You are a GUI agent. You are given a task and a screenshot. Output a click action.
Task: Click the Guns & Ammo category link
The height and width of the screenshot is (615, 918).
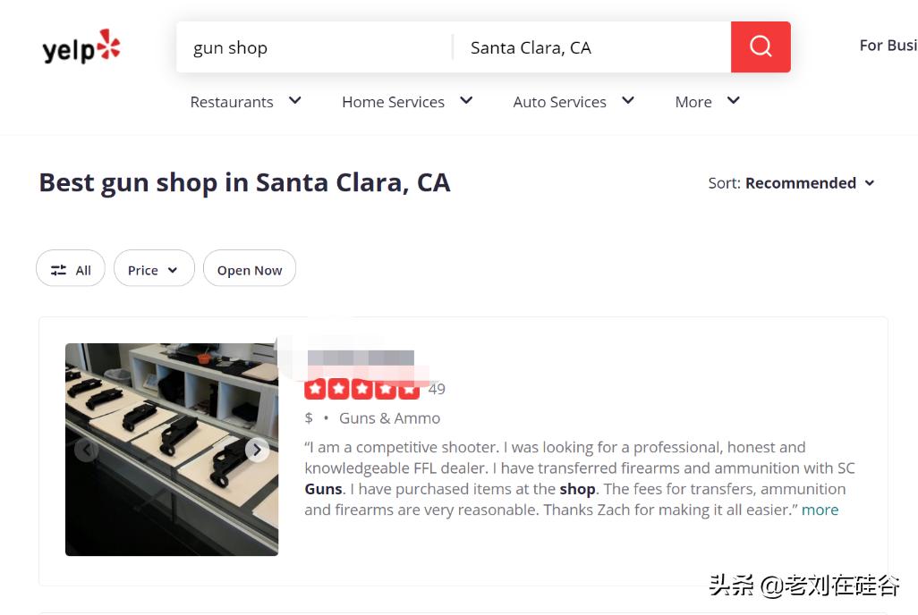point(389,418)
